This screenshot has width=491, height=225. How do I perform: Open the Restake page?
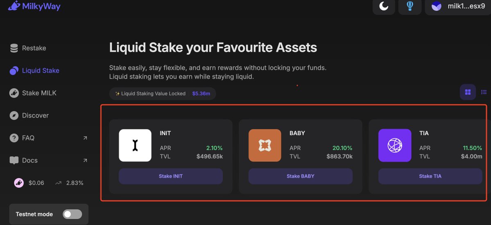click(x=28, y=48)
